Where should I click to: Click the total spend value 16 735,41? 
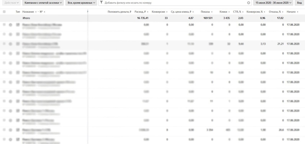point(143,18)
